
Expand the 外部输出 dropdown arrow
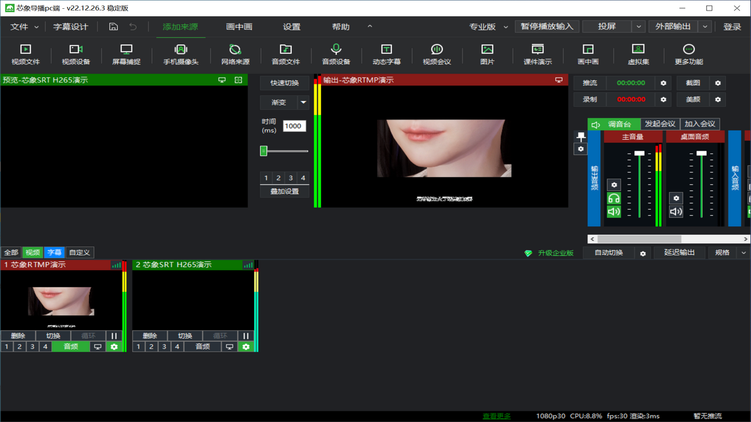tap(705, 27)
